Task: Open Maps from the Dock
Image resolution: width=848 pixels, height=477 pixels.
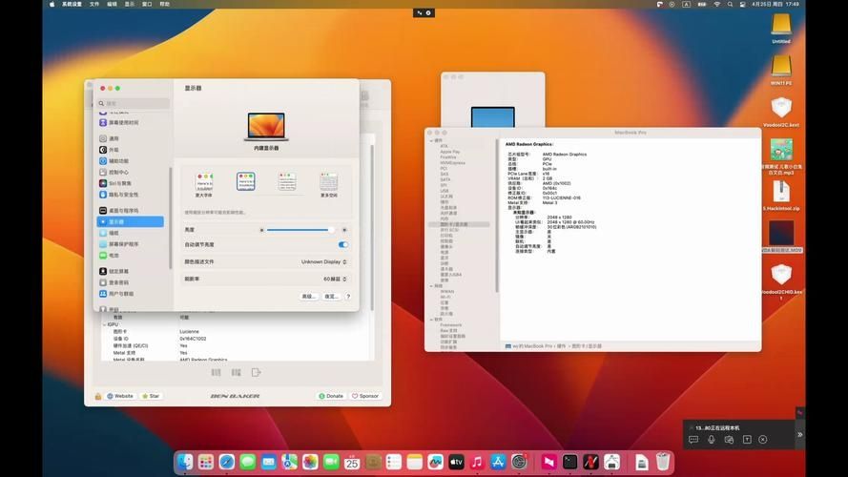Action: coord(289,462)
